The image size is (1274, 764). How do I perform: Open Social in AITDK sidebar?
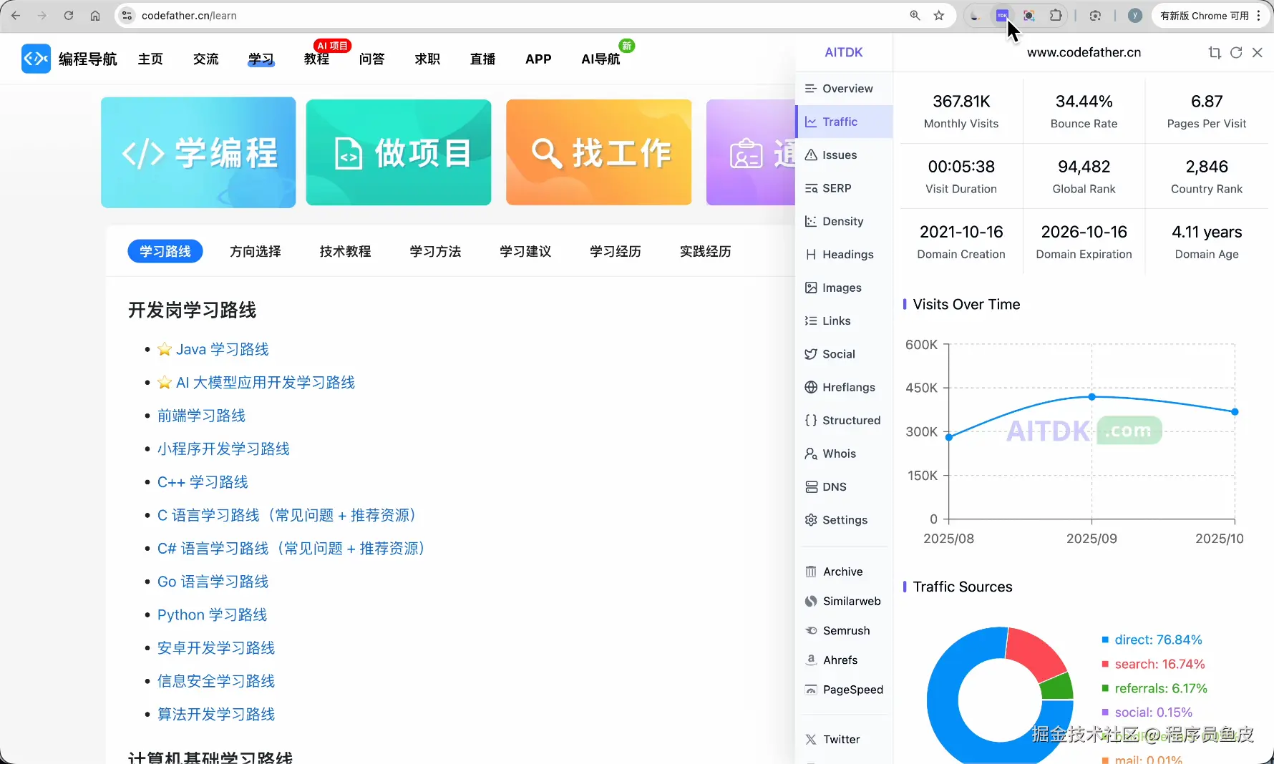point(844,354)
